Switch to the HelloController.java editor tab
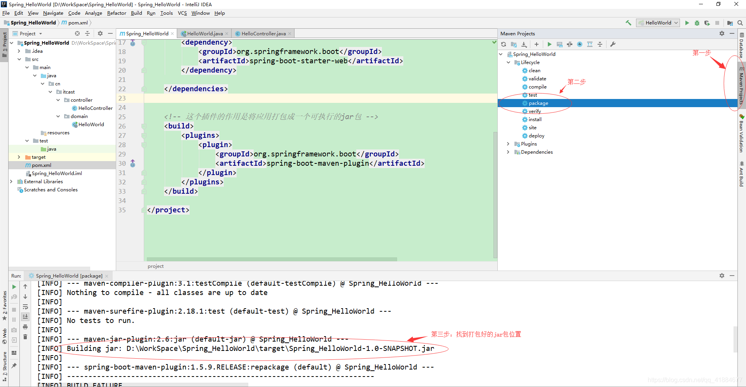Viewport: 746px width, 387px height. [x=263, y=34]
